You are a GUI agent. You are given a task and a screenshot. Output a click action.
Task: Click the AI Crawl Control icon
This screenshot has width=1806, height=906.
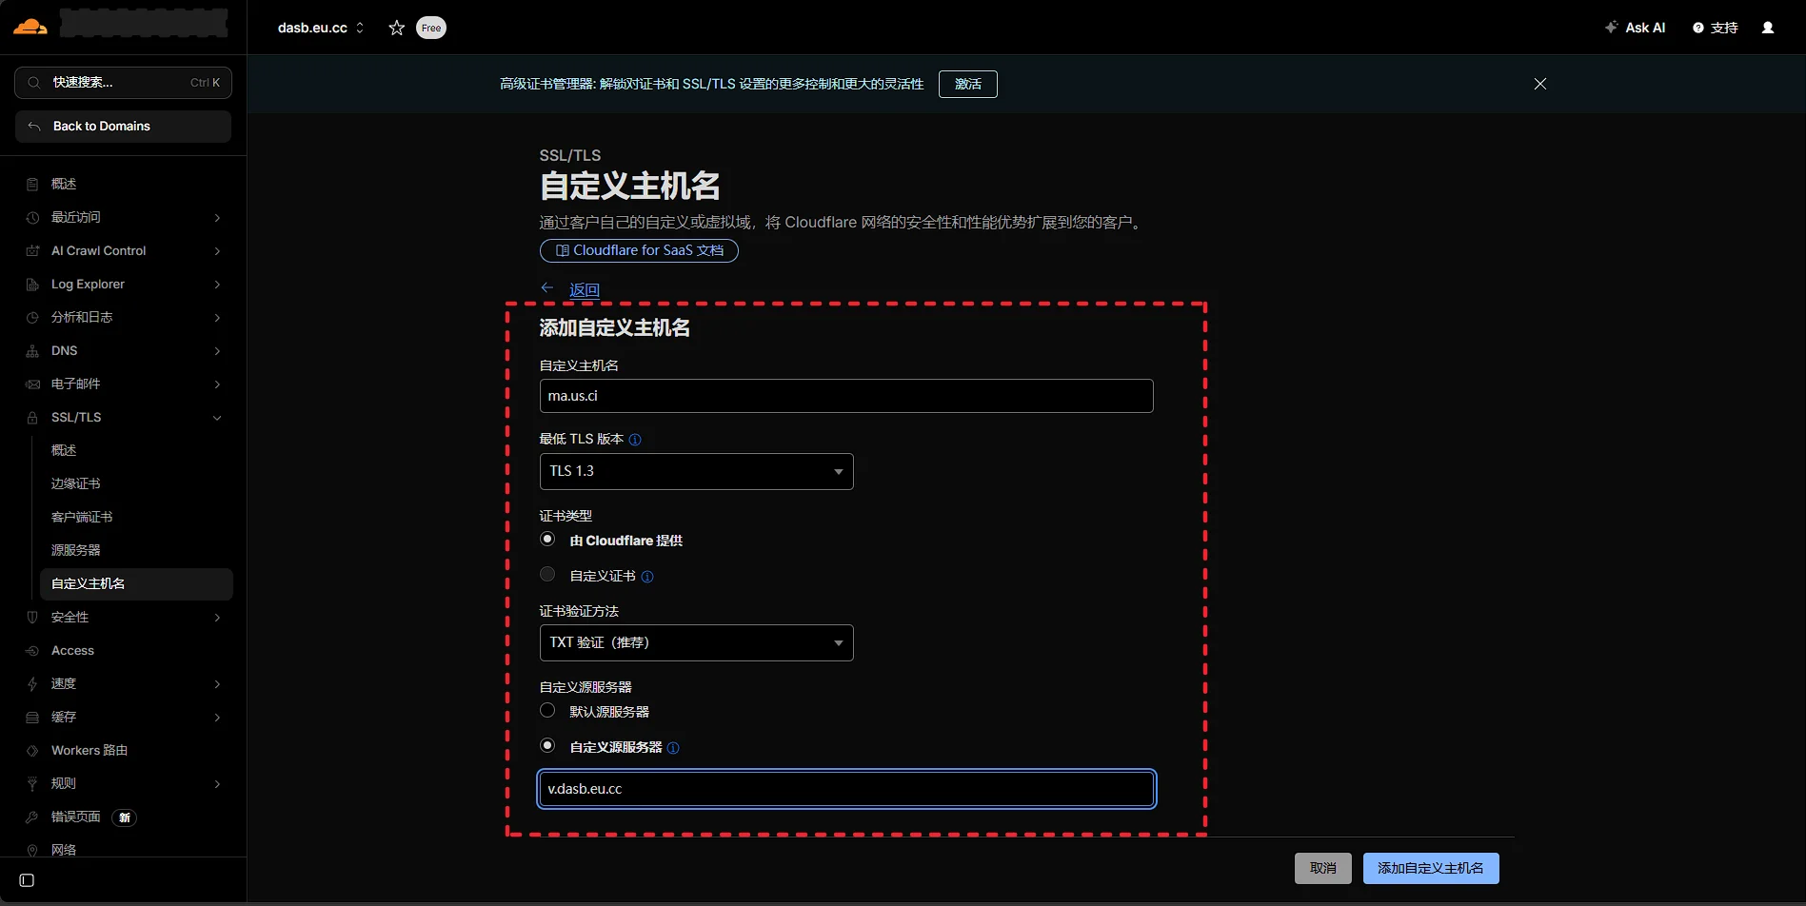32,250
